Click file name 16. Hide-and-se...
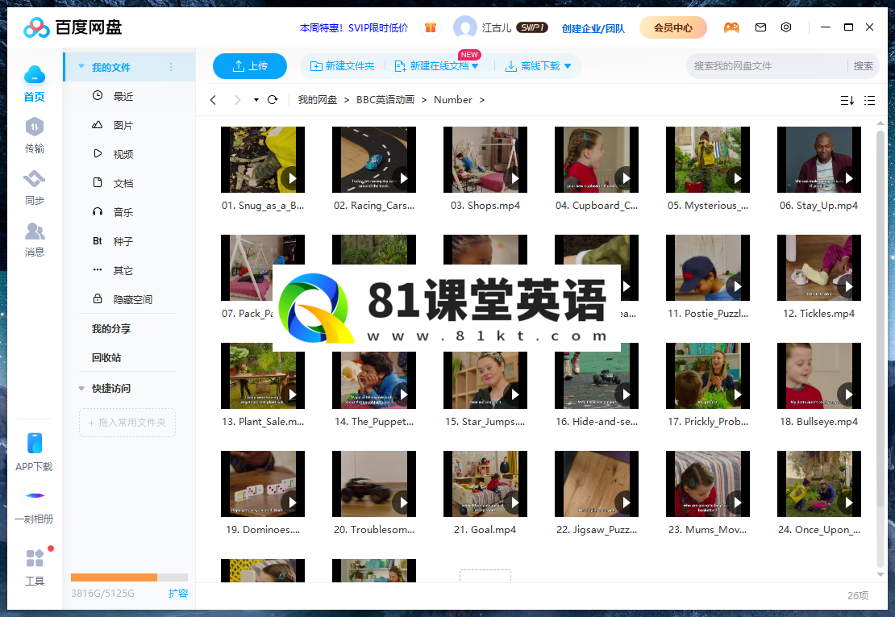The image size is (895, 617). tap(597, 422)
